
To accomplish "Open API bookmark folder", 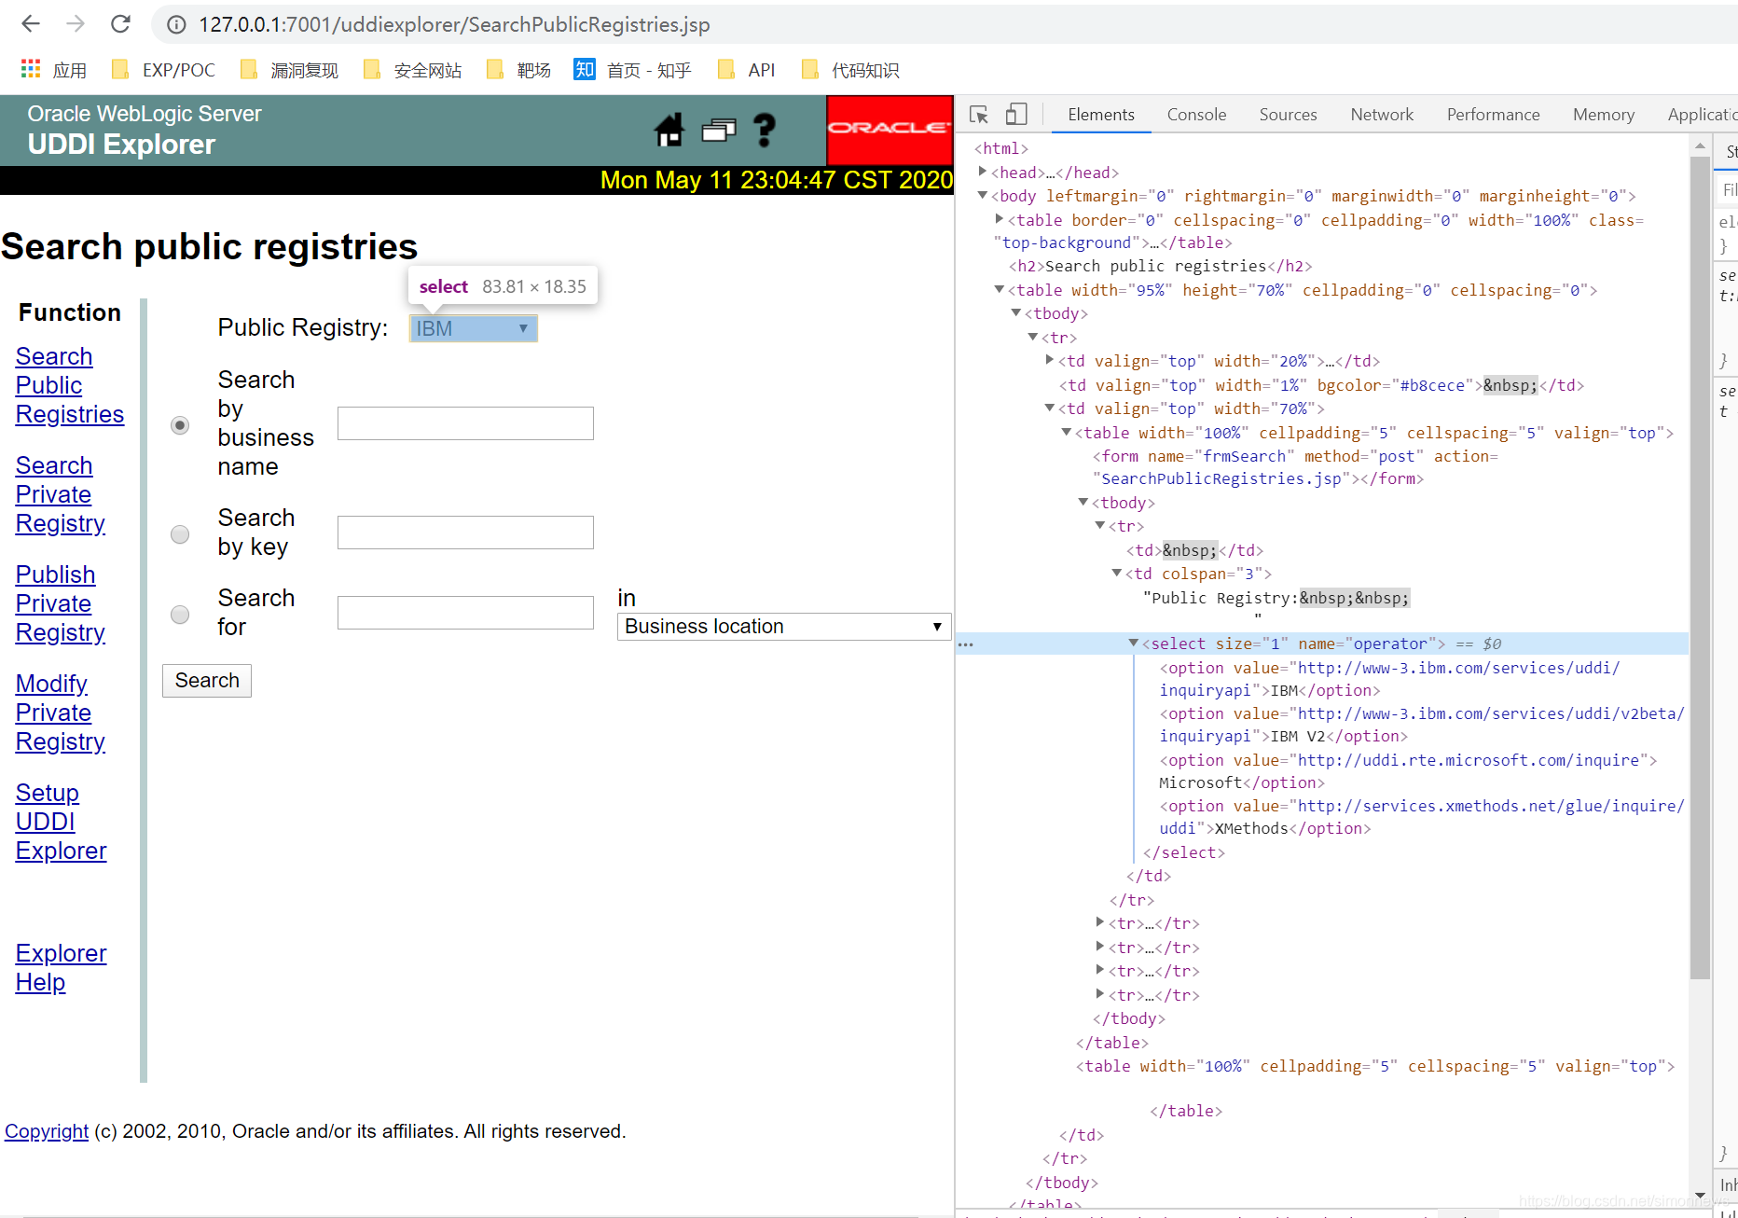I will pos(746,70).
